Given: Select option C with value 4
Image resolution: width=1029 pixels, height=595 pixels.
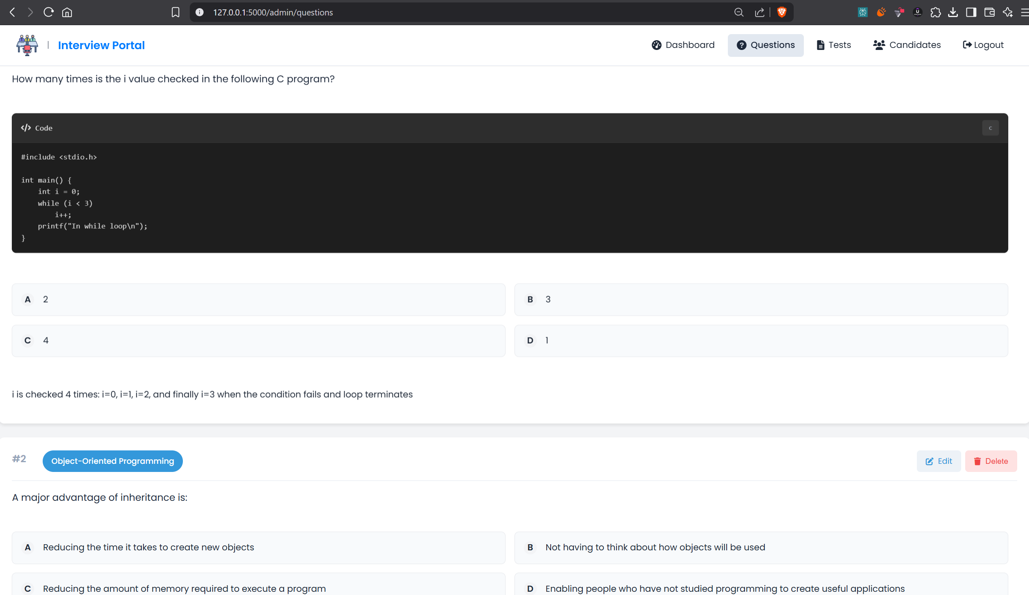Looking at the screenshot, I should point(258,341).
